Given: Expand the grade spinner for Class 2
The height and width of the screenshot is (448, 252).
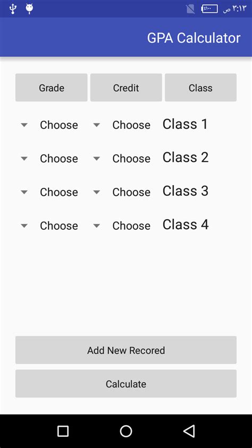Looking at the screenshot, I should (49, 159).
